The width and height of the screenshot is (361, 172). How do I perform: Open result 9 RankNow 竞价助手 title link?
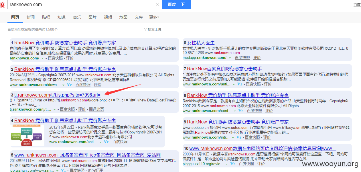[x=238, y=122]
